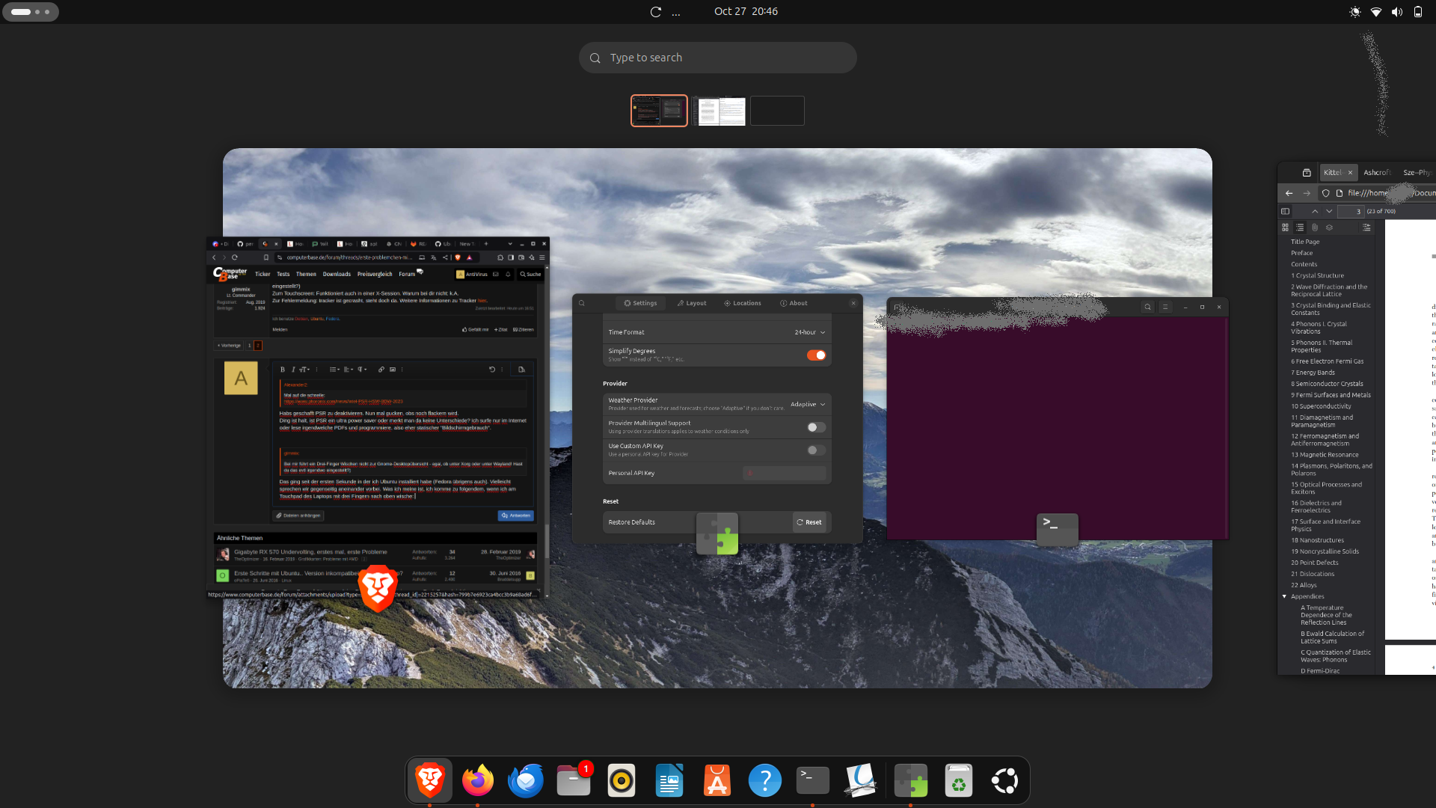The image size is (1436, 808).
Task: Click the Type to search field
Action: (717, 58)
